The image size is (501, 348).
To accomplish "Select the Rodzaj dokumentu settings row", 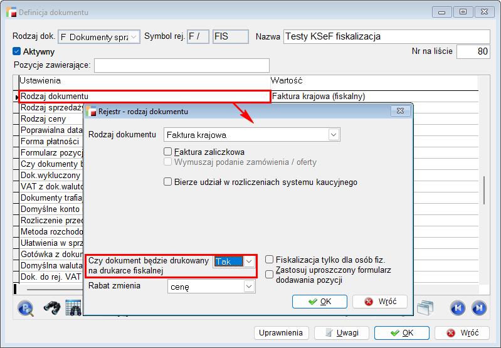I will [144, 97].
